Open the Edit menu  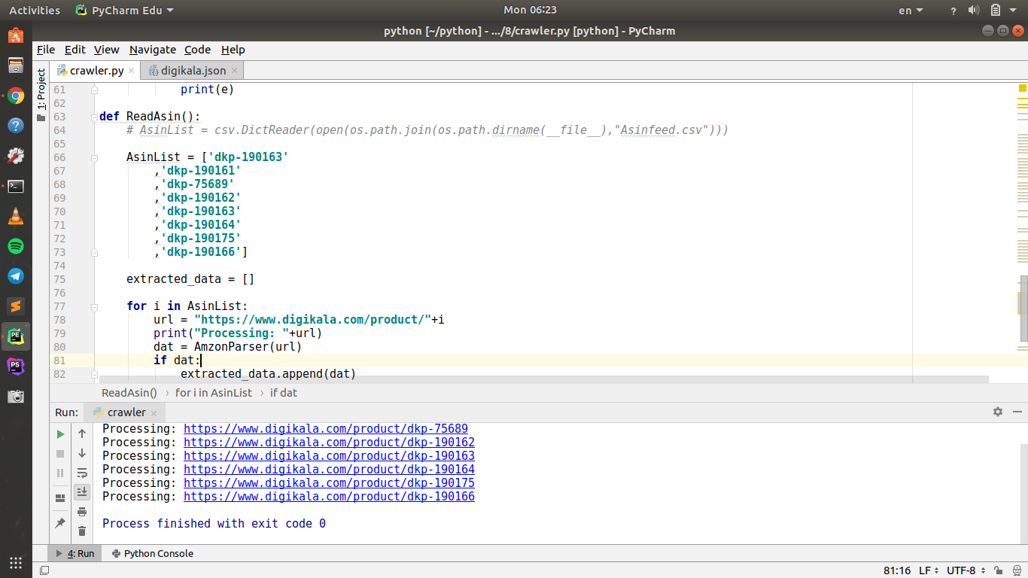(x=75, y=50)
